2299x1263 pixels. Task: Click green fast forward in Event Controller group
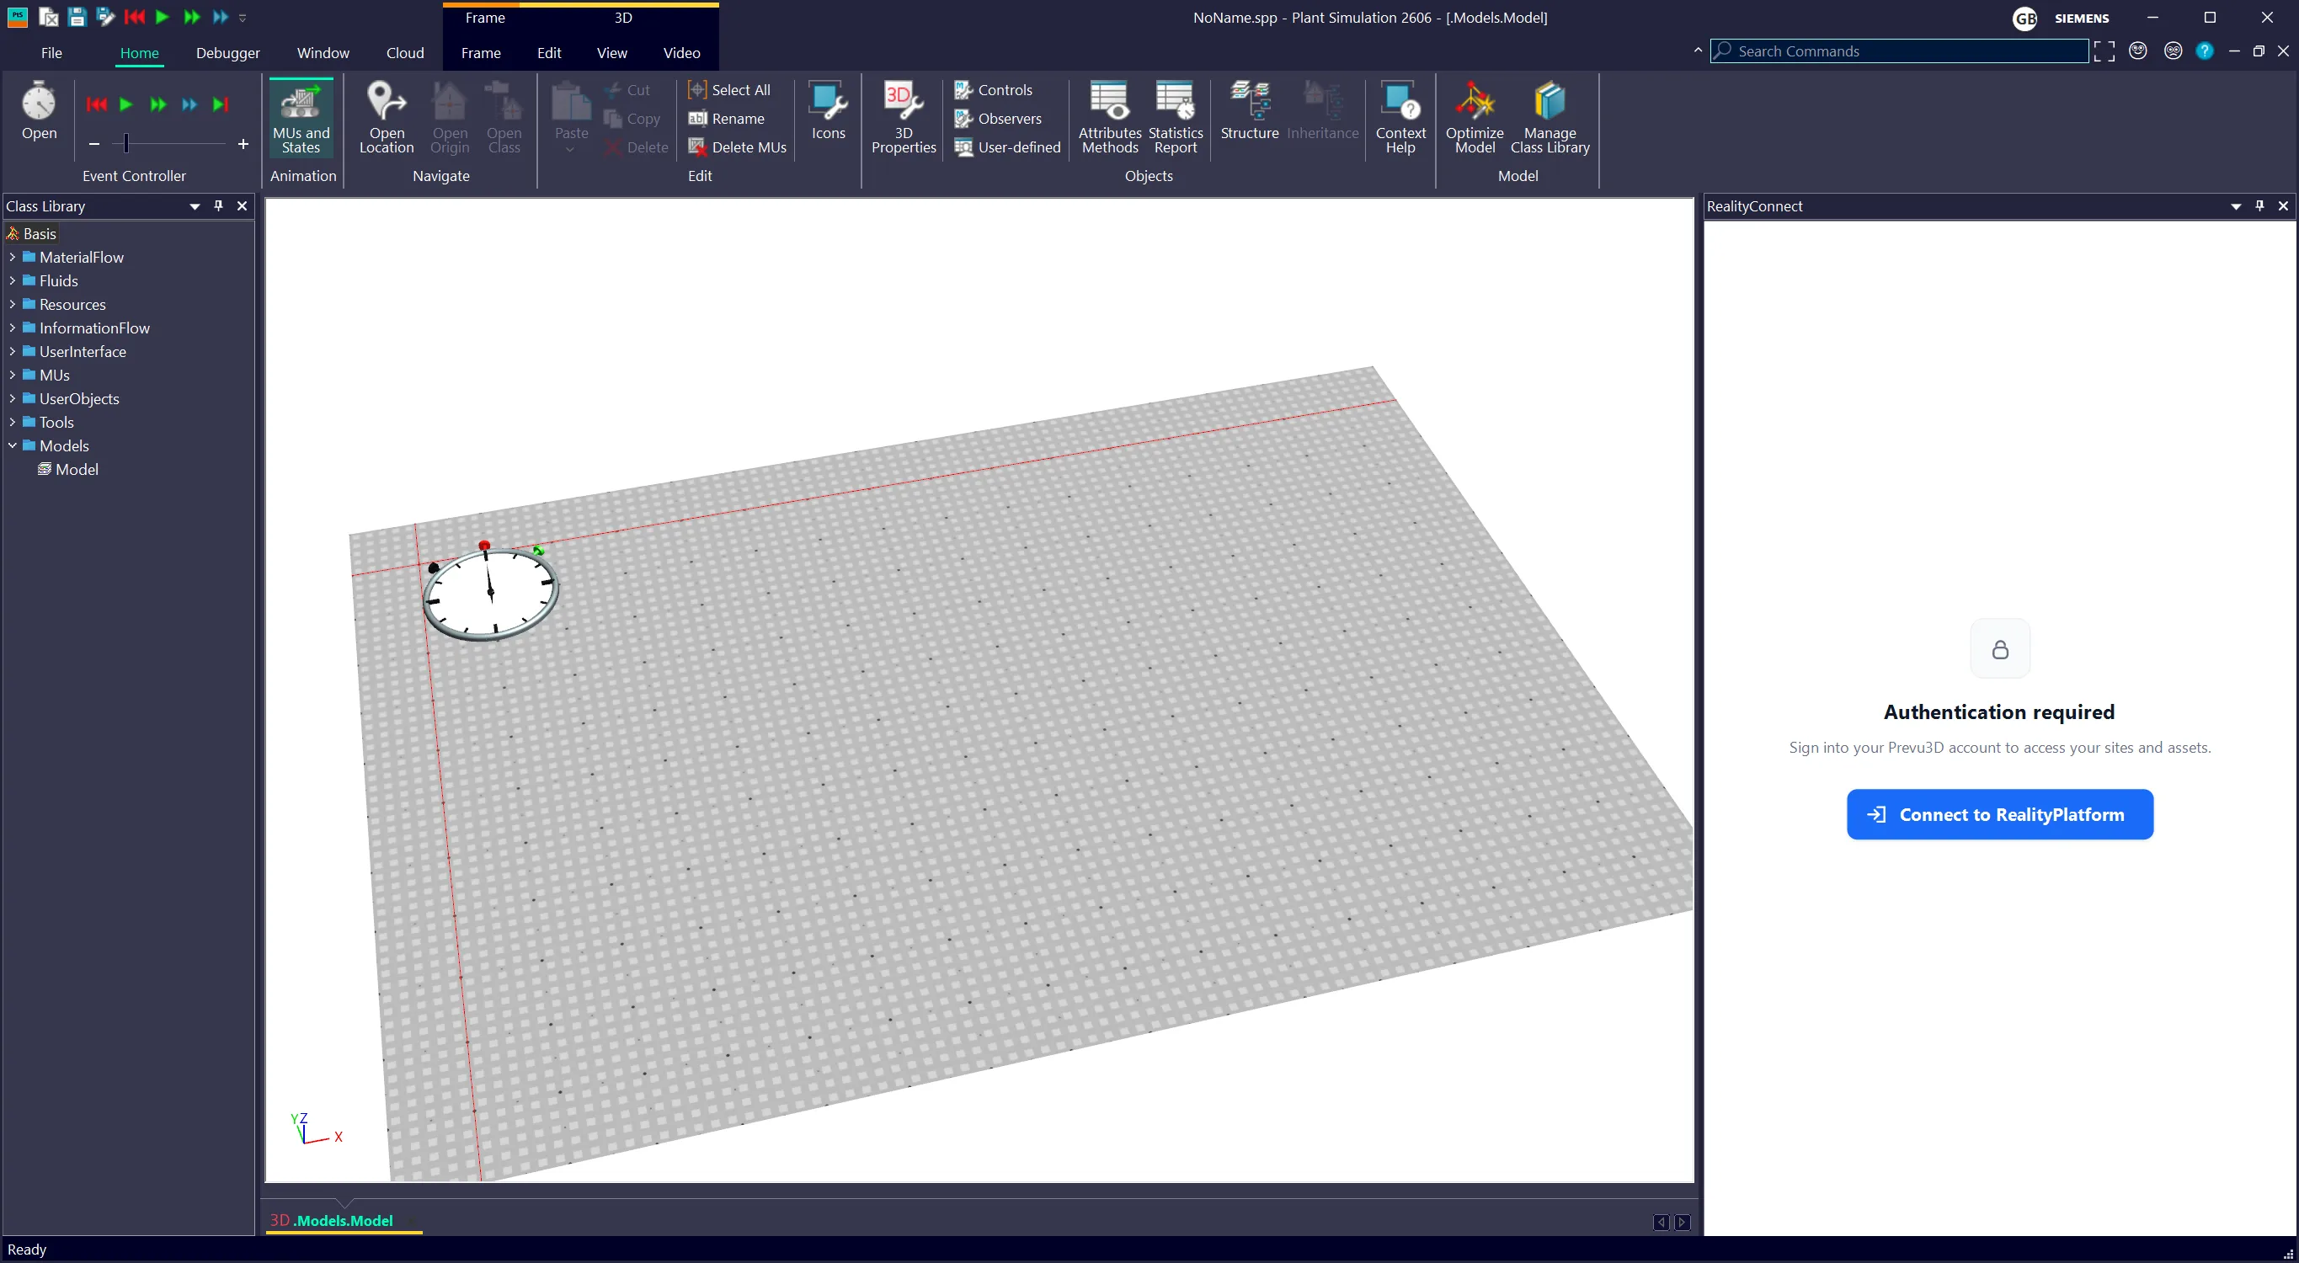coord(158,104)
